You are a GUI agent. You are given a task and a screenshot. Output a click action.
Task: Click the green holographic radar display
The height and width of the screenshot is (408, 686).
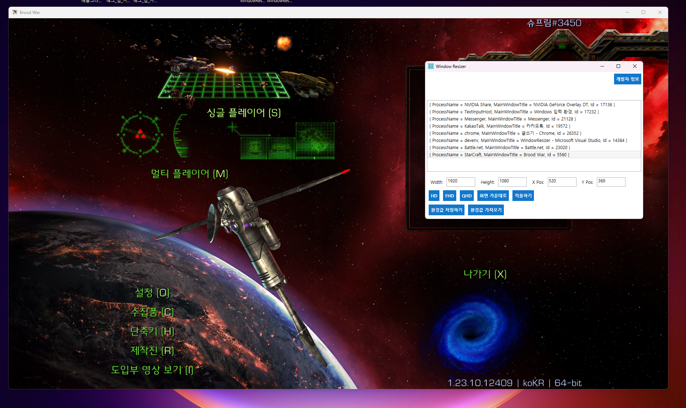140,134
